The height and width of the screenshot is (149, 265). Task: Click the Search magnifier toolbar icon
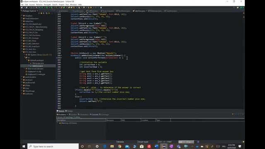[74, 7]
